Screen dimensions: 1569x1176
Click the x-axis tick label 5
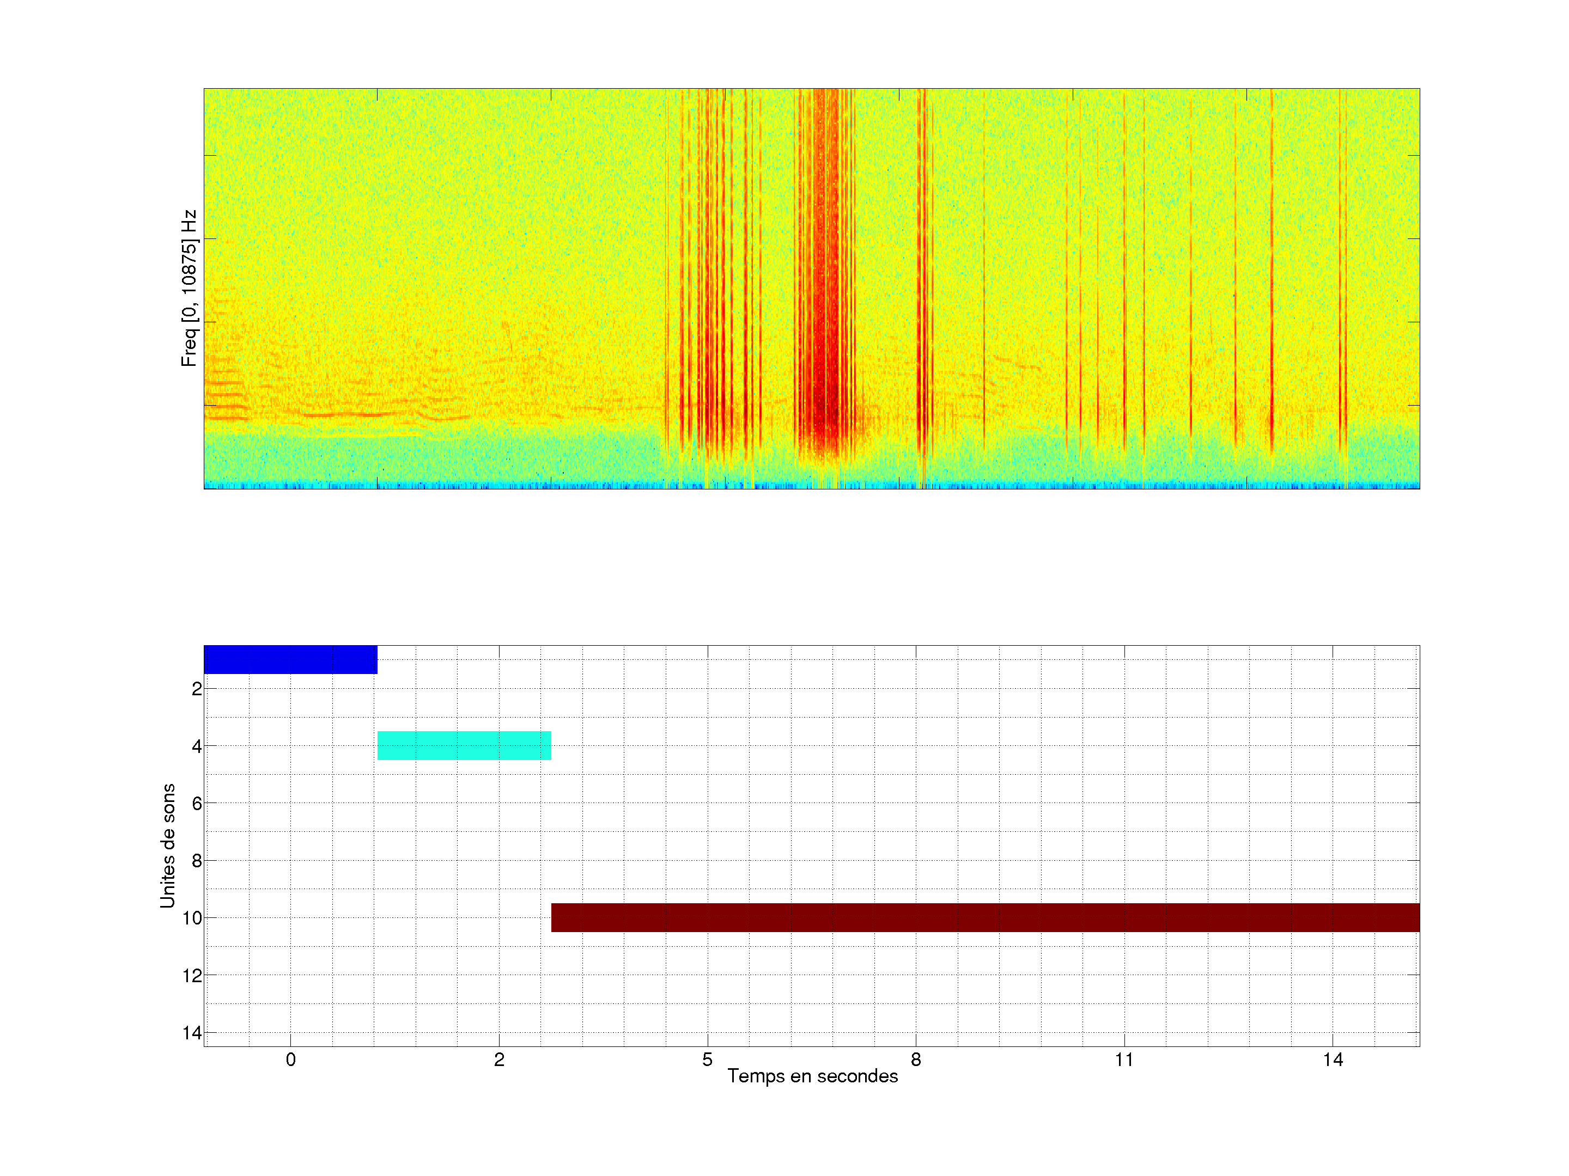coord(707,1059)
